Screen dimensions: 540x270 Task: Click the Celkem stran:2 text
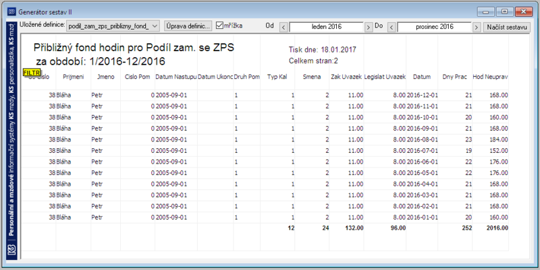[313, 61]
